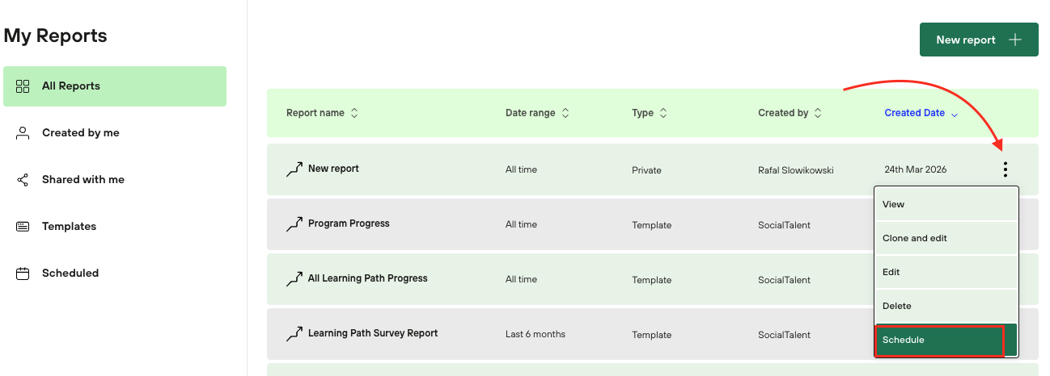This screenshot has width=1050, height=376.
Task: Click the trend icon beside Learning Path Survey Report
Action: (294, 334)
